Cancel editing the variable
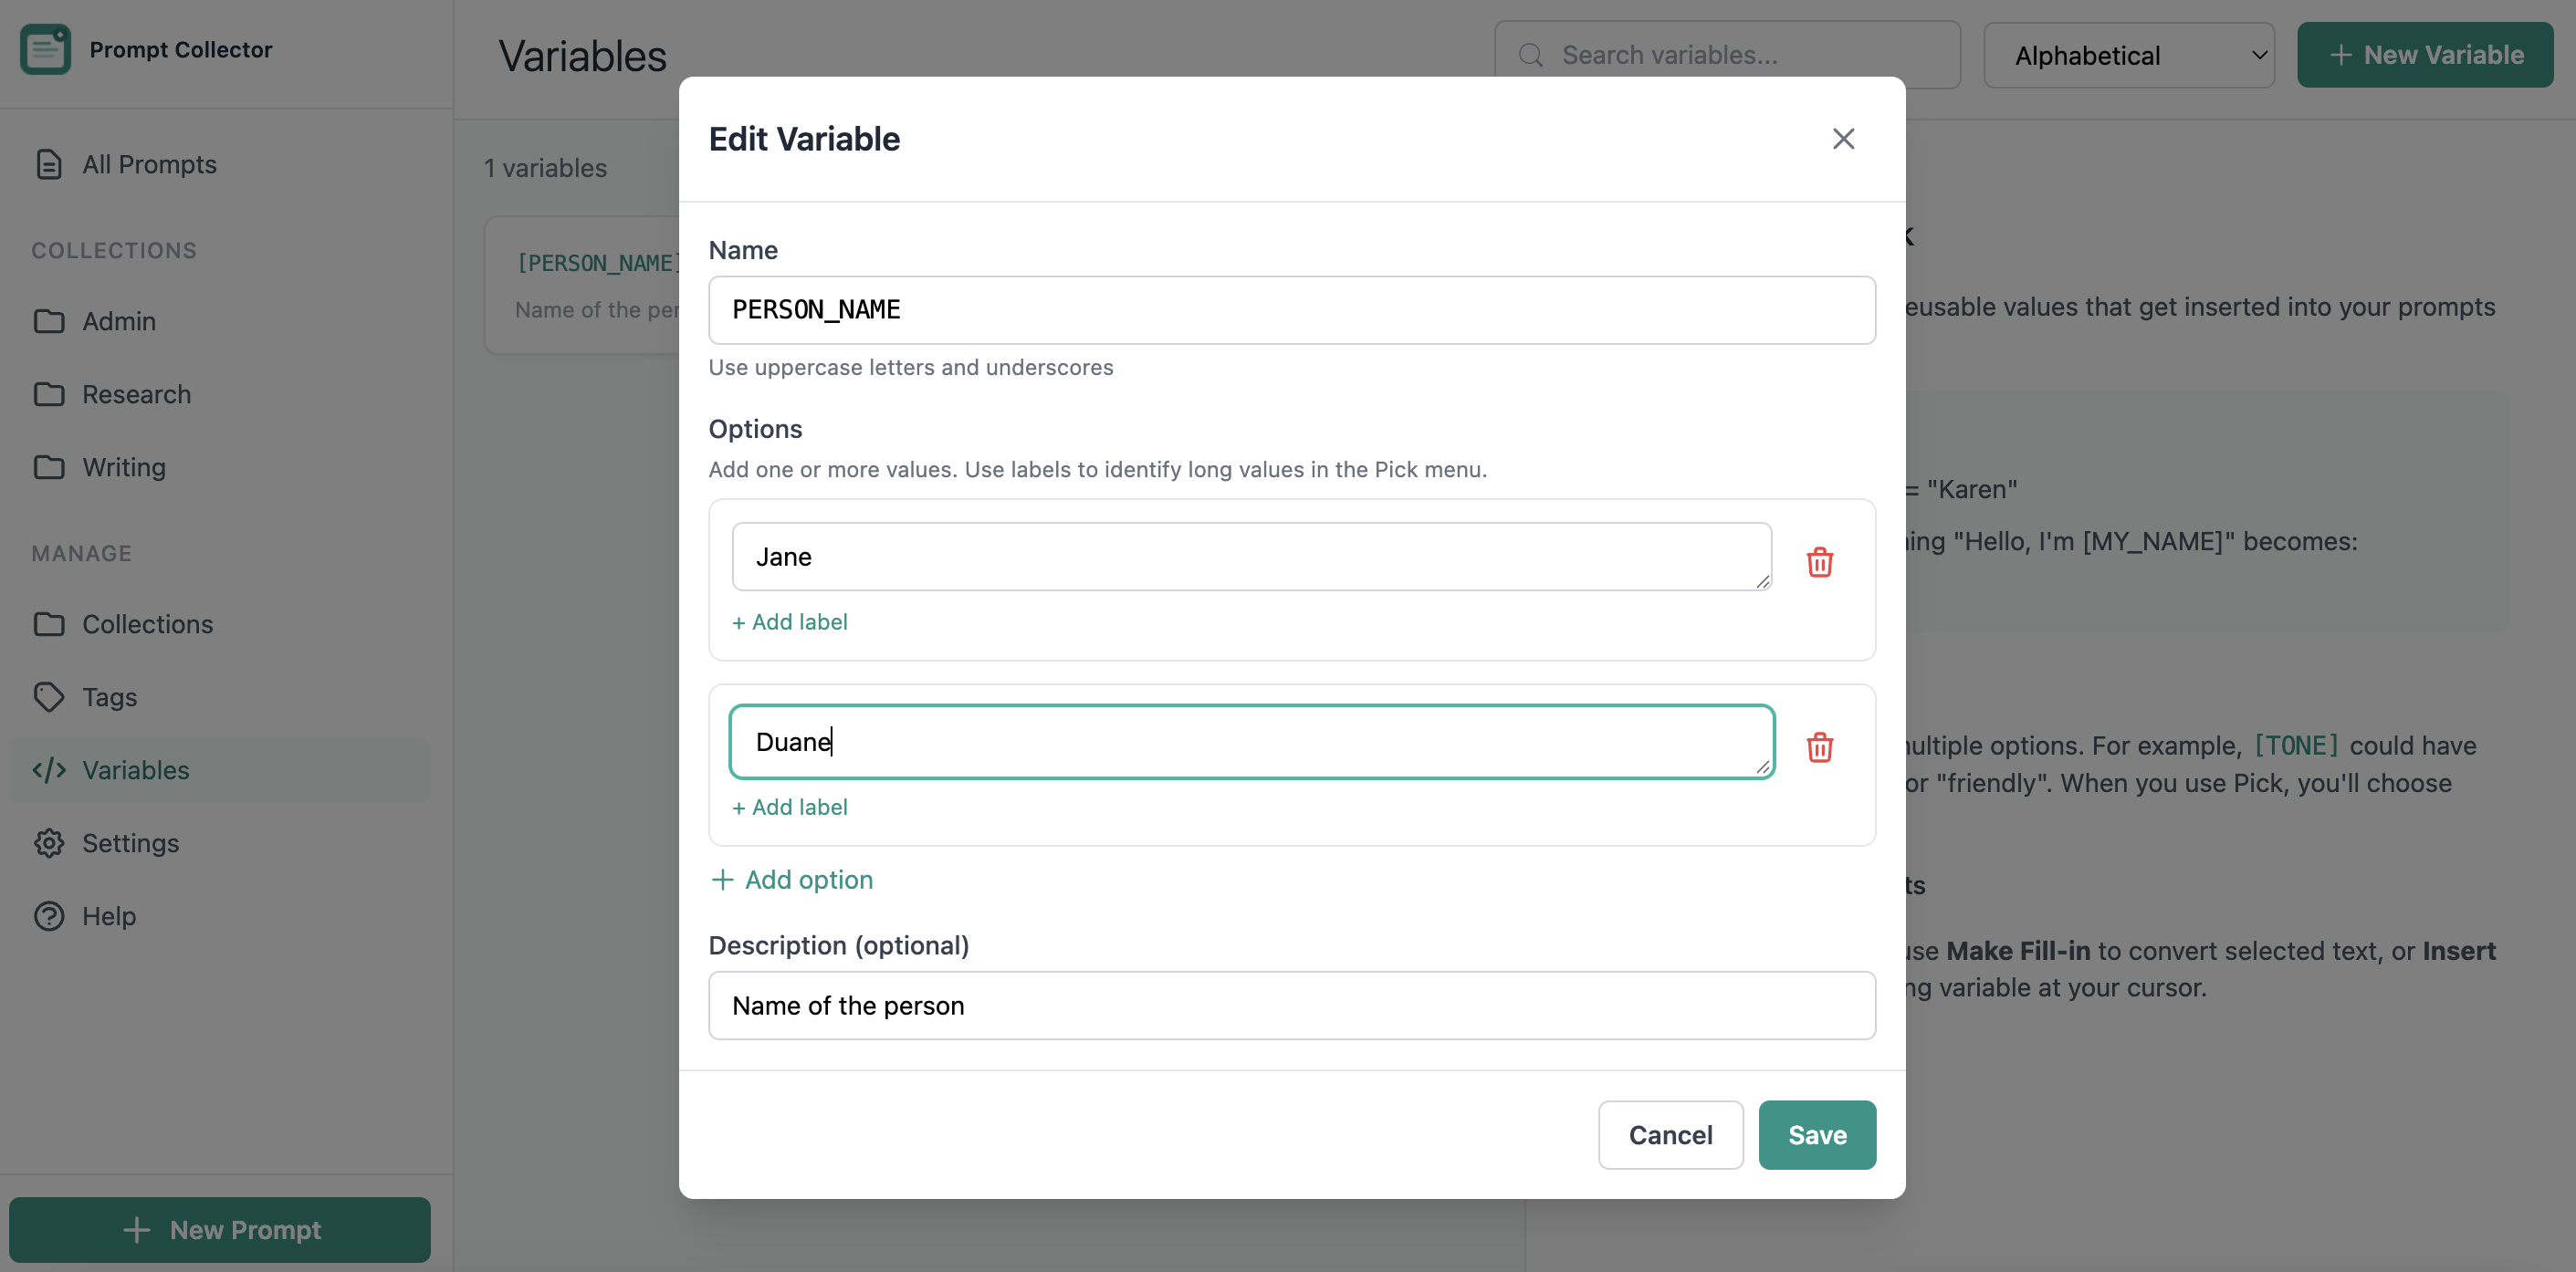2576x1272 pixels. pyautogui.click(x=1669, y=1135)
